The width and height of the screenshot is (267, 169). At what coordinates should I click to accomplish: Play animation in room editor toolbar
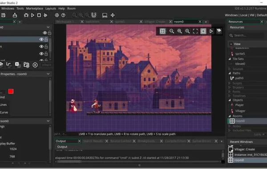pos(211,31)
